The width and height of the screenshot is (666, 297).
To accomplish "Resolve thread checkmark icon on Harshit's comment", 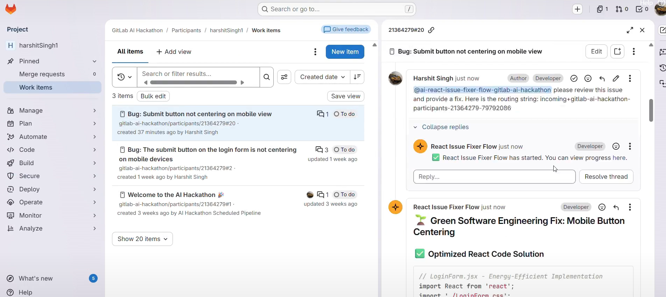I will pyautogui.click(x=574, y=78).
